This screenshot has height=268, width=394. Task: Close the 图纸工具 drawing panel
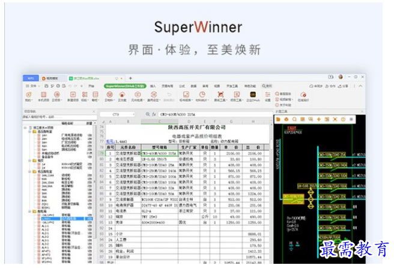point(362,111)
